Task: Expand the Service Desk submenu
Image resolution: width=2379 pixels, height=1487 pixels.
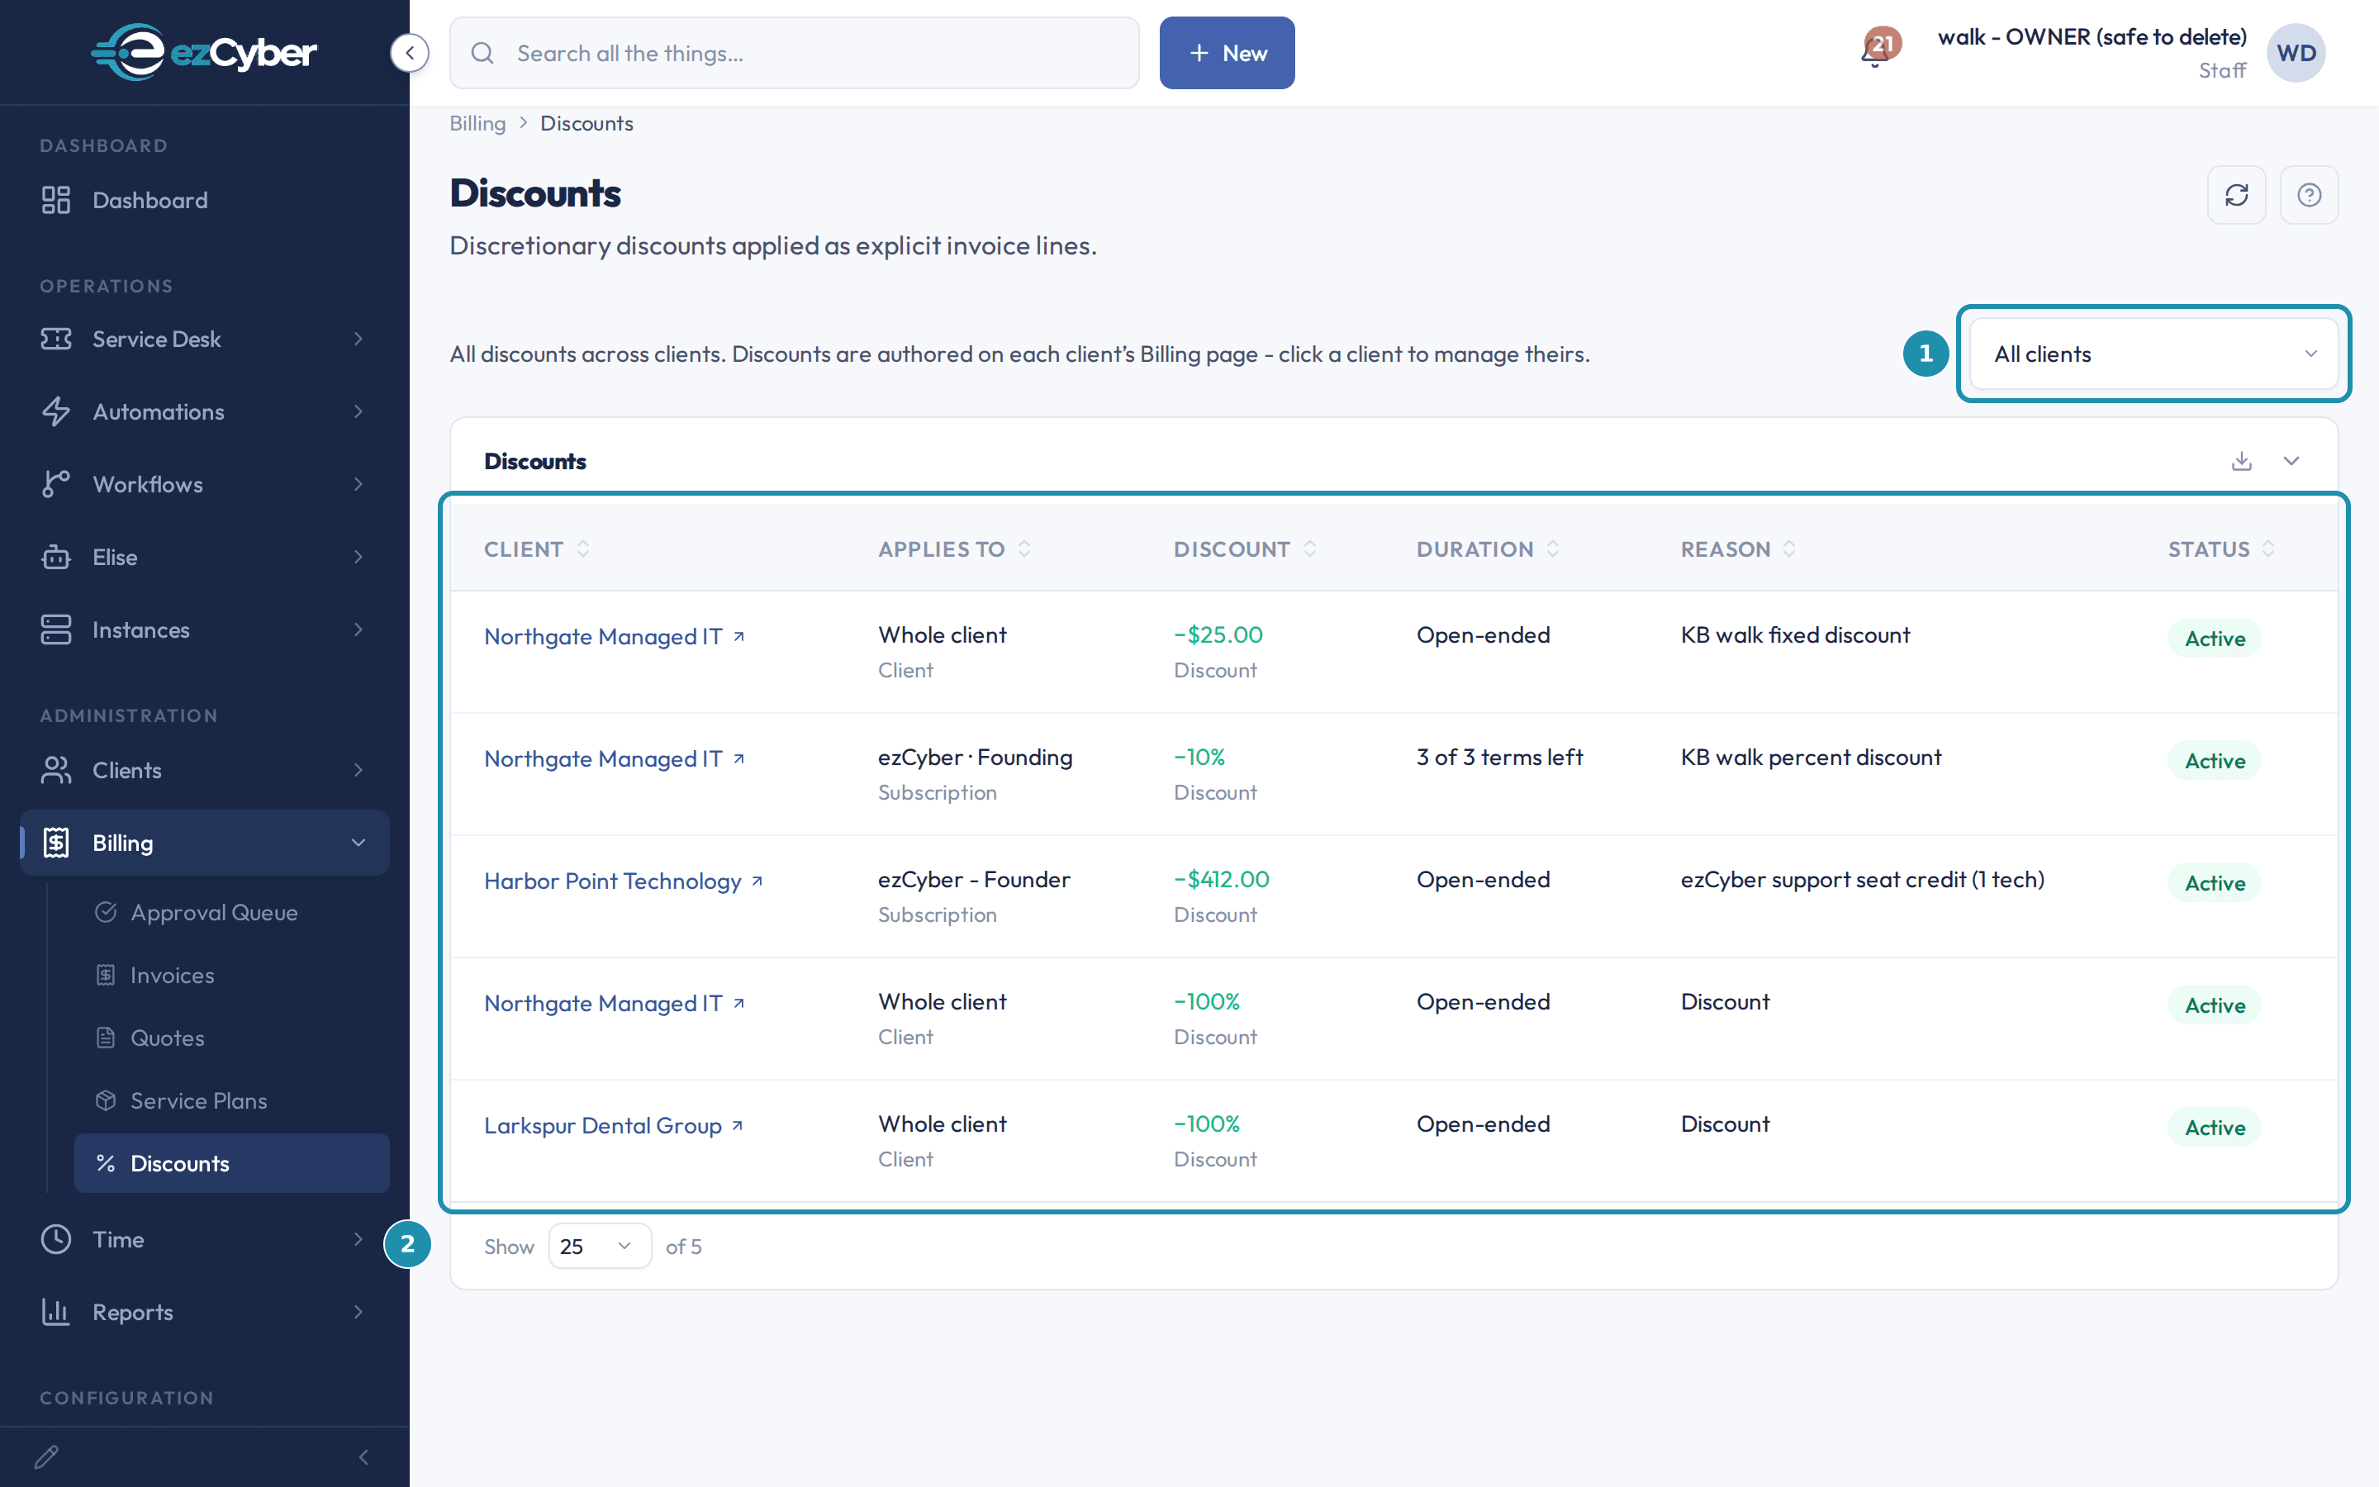Action: [358, 340]
